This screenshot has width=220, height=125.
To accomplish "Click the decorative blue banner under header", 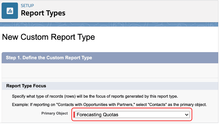I will point(110,24).
